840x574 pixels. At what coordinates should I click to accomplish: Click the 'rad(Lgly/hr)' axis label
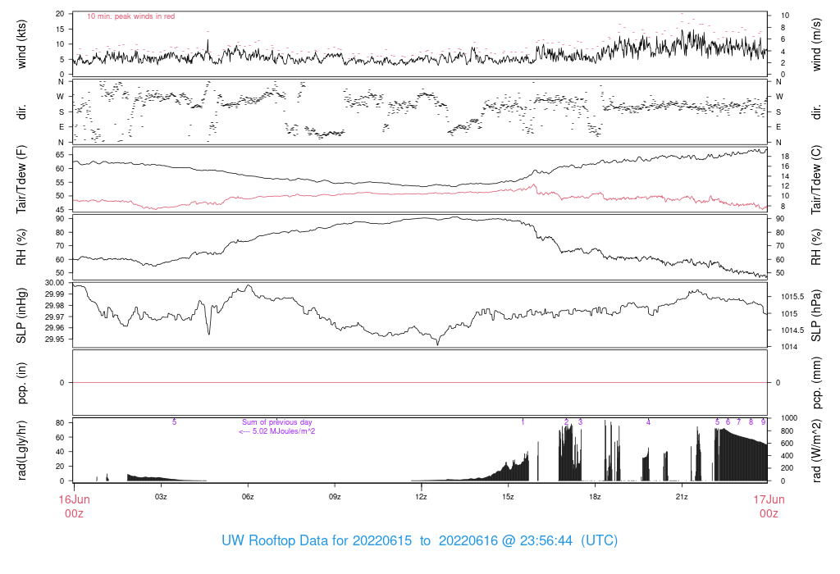21,450
